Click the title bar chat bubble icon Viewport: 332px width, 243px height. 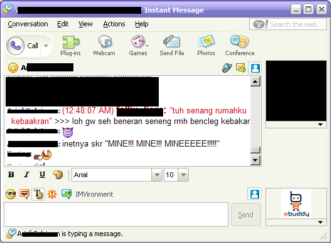pyautogui.click(x=8, y=9)
